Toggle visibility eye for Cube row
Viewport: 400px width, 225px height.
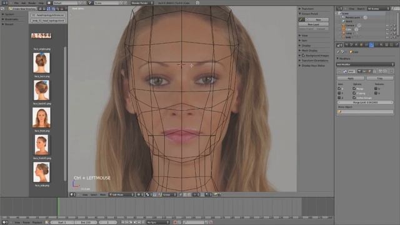coord(387,29)
